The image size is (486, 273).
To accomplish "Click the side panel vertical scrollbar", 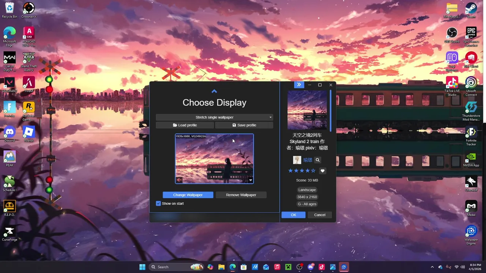I will (x=330, y=111).
